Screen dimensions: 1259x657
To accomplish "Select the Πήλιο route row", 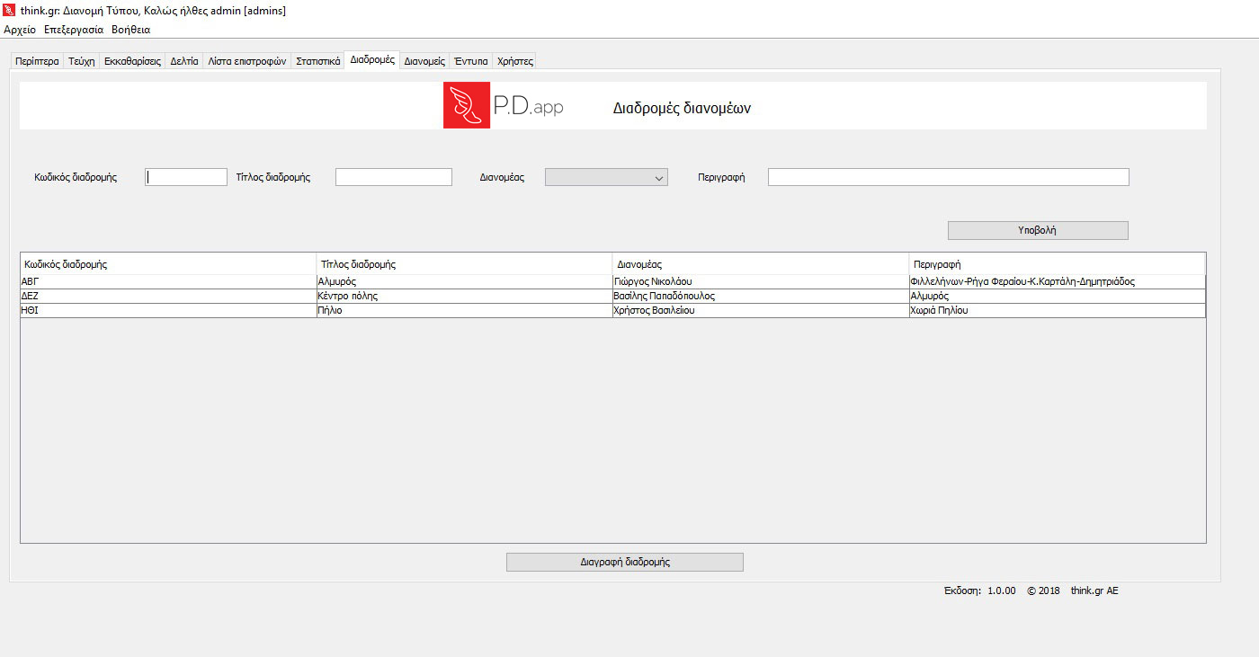I will [463, 310].
